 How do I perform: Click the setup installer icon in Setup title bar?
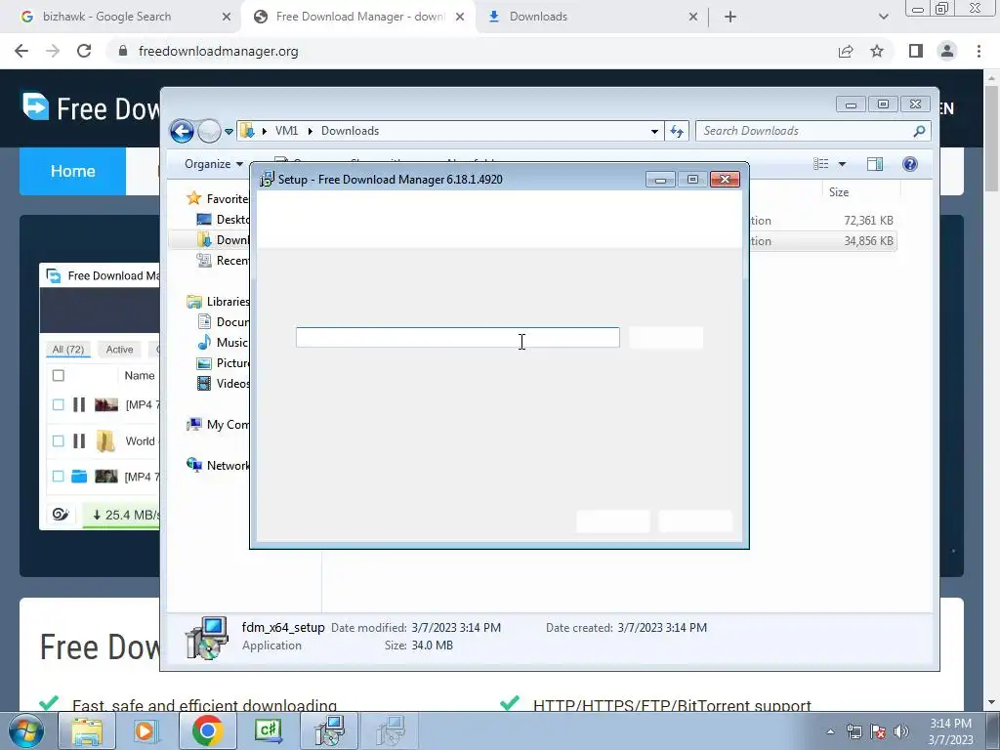[x=267, y=180]
